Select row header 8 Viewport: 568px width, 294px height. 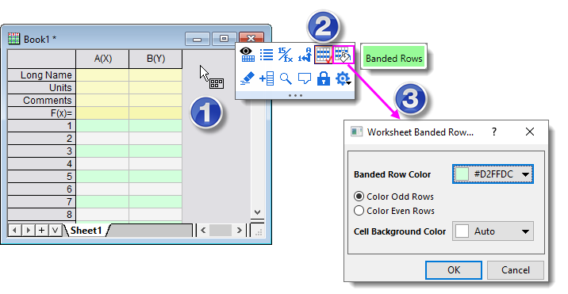coord(42,214)
